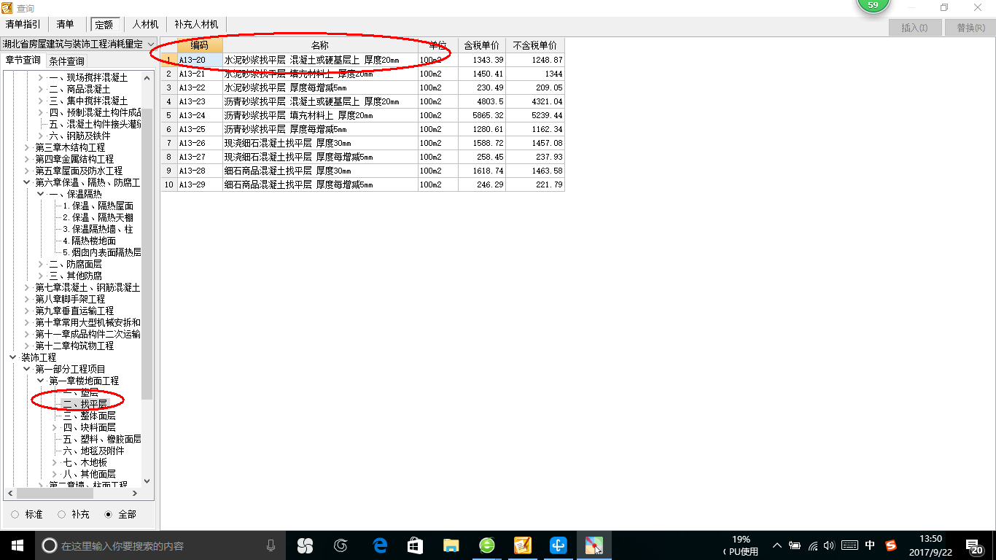Click the 细石商品混凝土找平层 厚度30mm row
The image size is (996, 560).
tap(362, 171)
